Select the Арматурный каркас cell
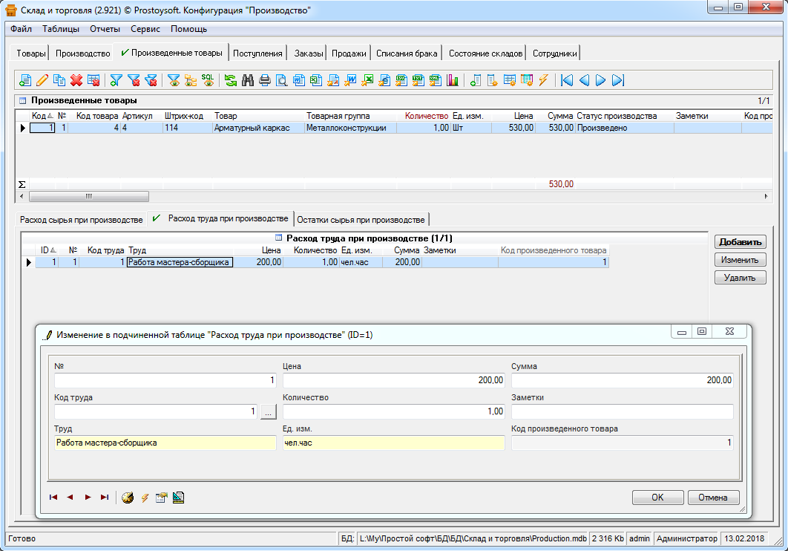The image size is (788, 551). coord(259,128)
